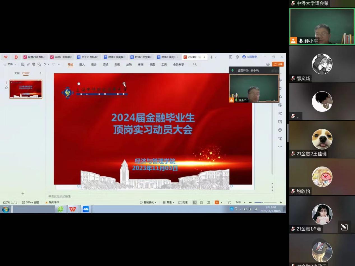Click the save icon in quick toolbar
Viewport: 355px width, 266px height.
(x=23, y=64)
